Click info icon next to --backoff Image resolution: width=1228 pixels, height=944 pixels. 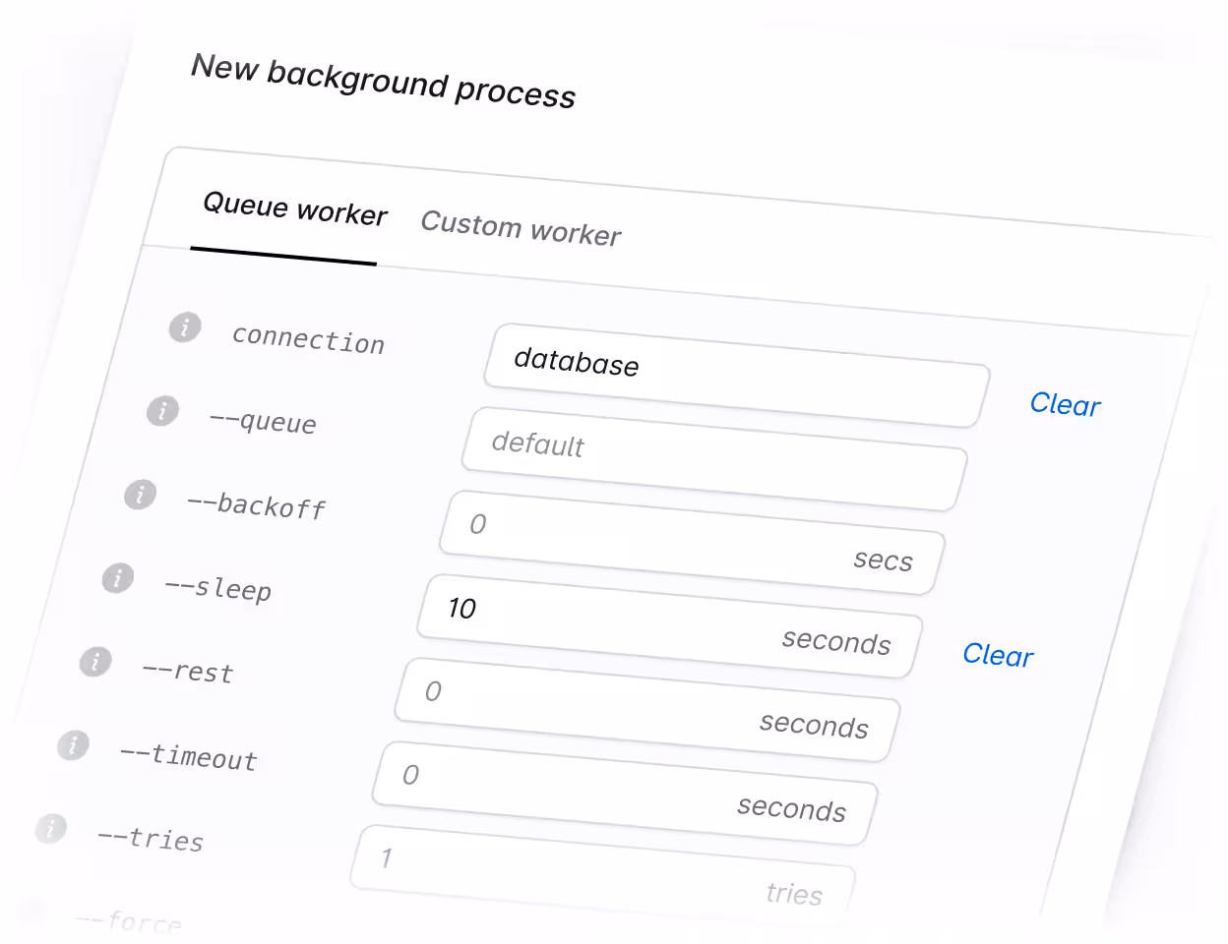140,494
